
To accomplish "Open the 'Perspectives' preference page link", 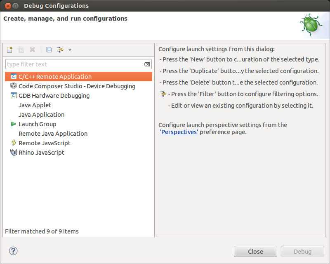I will tap(179, 132).
